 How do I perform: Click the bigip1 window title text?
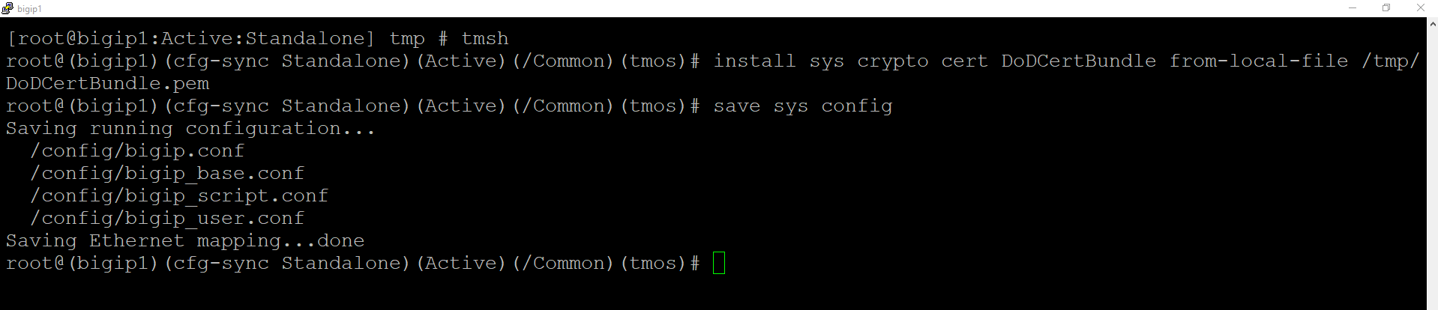(30, 9)
